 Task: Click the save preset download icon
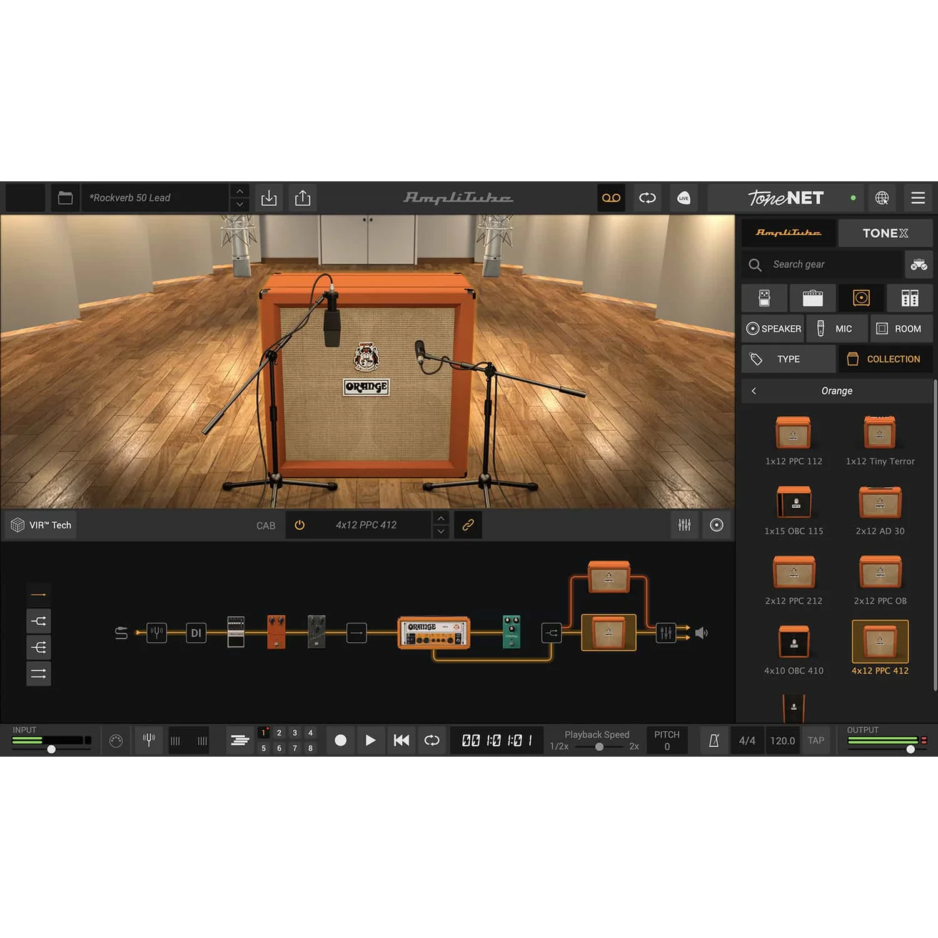coord(269,198)
